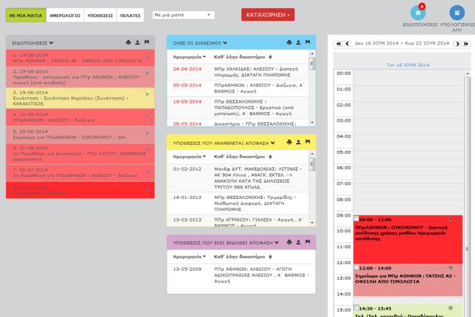
Task: Select the ΜΕ ΜΙΑ ΜΑΤΙΑ tab
Action: [x=26, y=15]
